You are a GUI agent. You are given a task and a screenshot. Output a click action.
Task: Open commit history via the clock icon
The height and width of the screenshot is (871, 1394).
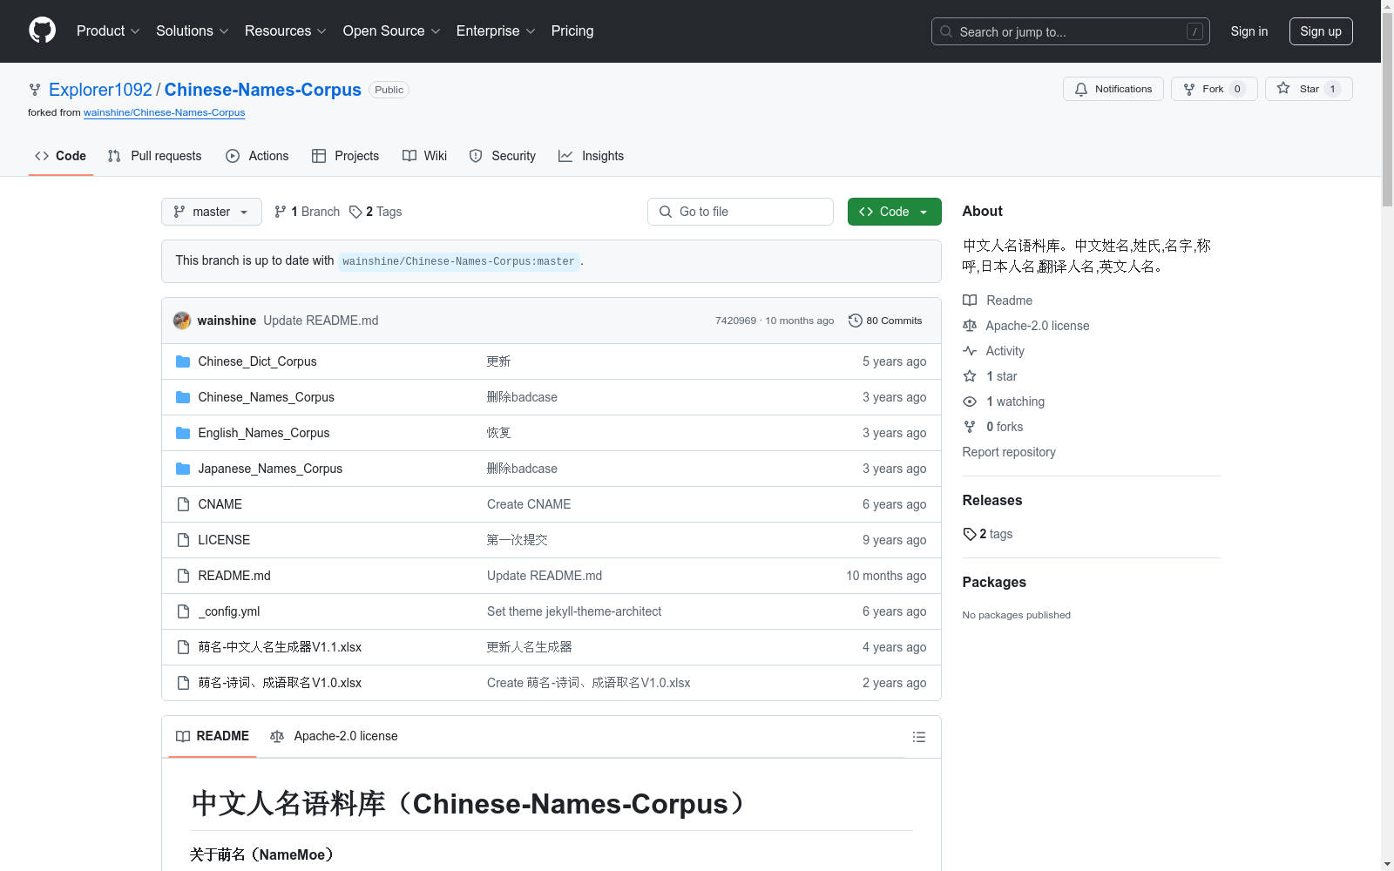(856, 321)
